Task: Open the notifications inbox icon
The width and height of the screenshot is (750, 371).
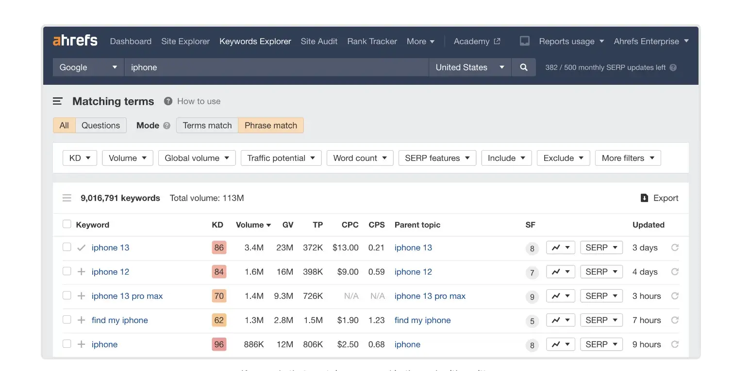Action: [524, 41]
